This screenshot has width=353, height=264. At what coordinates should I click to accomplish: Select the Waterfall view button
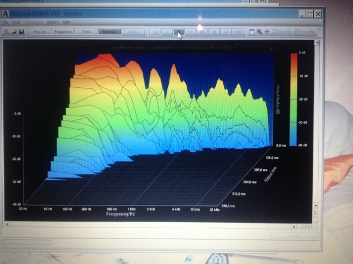click(110, 31)
